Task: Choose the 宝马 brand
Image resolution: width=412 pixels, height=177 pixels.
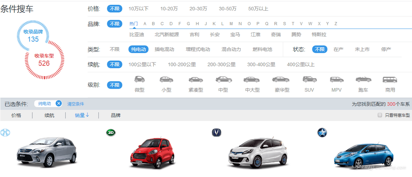Action: click(235, 35)
